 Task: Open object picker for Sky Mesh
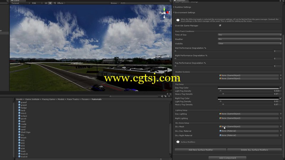(281, 127)
